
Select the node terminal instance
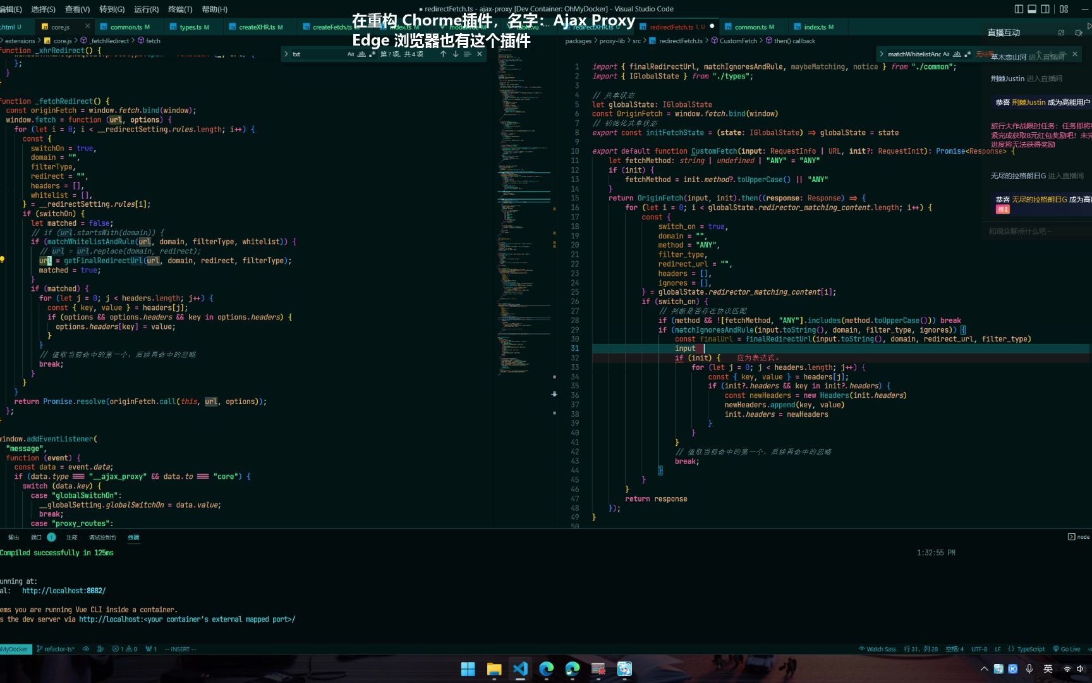tap(1079, 537)
